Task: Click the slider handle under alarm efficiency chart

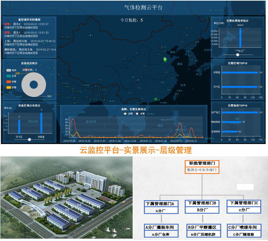Action: tap(247, 55)
